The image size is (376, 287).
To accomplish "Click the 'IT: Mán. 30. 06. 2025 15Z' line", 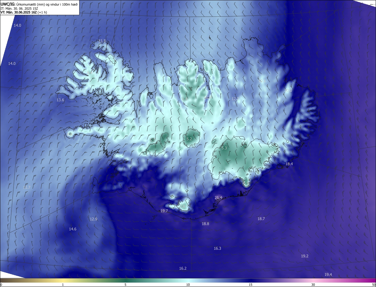I will tap(20, 8).
